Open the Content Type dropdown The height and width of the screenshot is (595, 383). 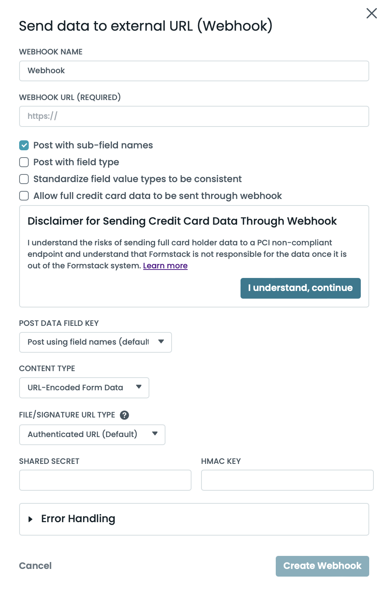point(84,388)
